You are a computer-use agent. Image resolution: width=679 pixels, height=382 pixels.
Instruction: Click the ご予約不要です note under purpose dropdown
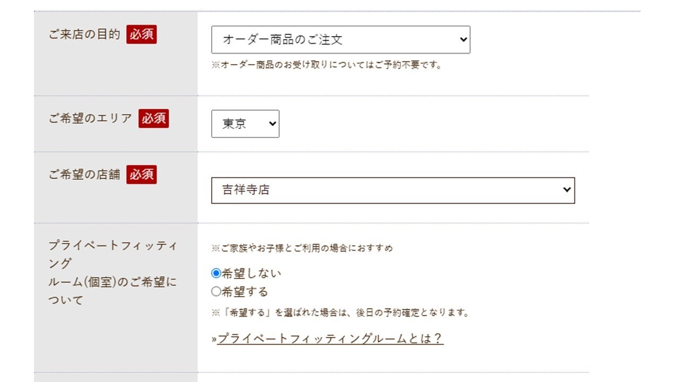click(326, 65)
